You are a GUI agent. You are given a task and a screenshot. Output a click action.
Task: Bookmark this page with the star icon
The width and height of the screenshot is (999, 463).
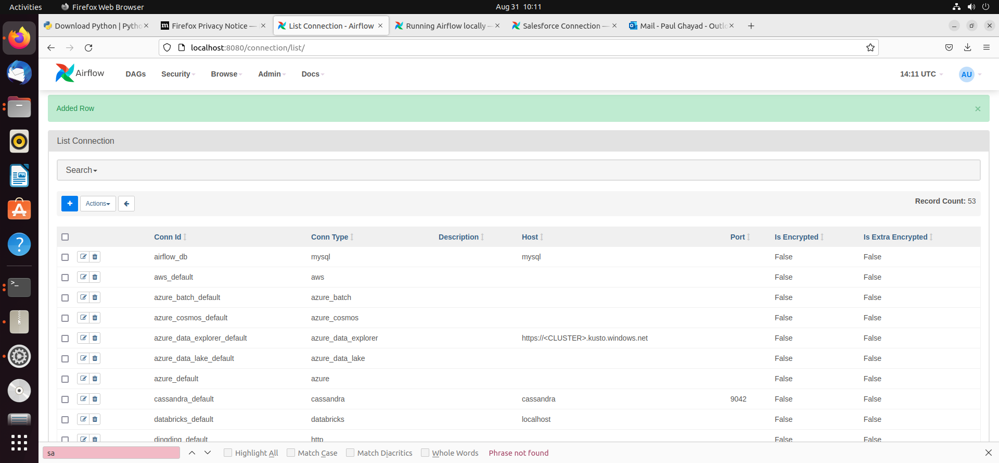(x=870, y=48)
